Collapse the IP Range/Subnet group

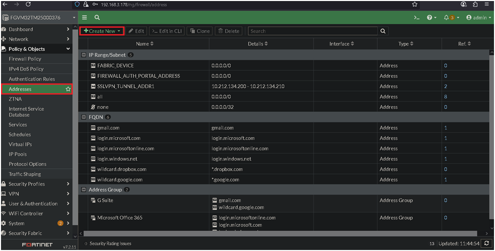click(x=84, y=55)
